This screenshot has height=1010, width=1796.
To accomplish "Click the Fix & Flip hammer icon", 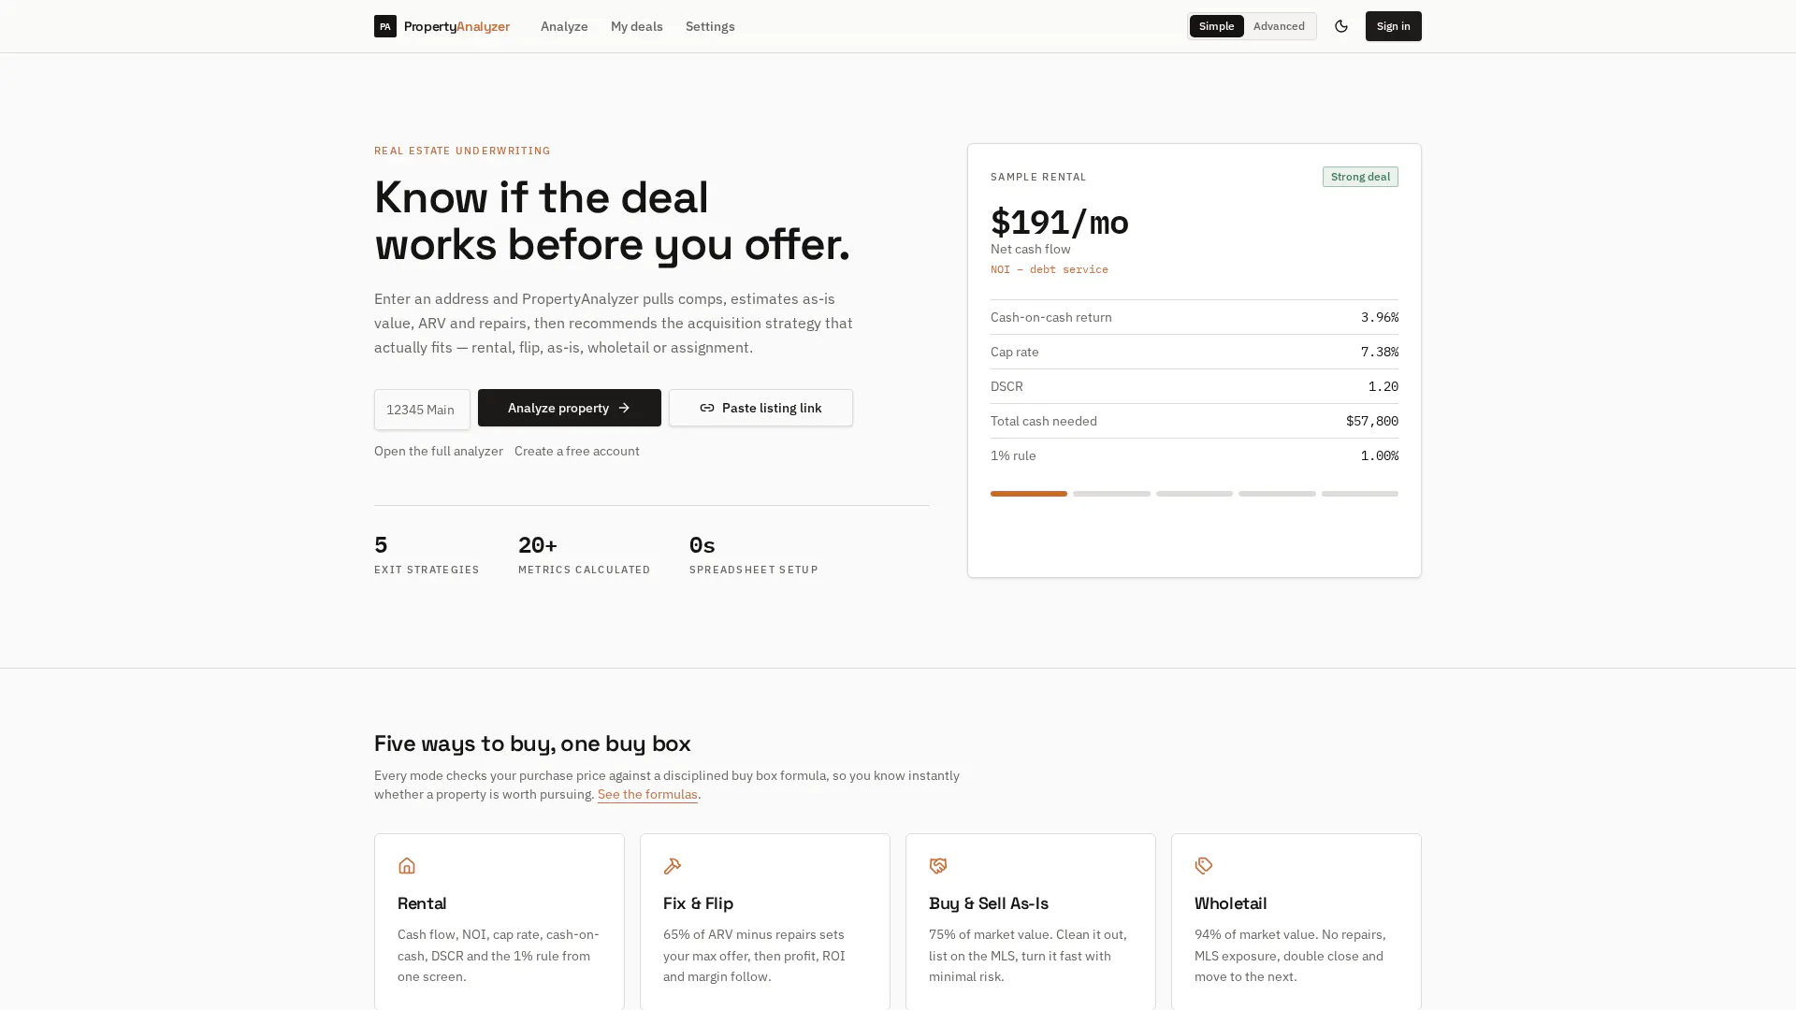I will pyautogui.click(x=672, y=866).
